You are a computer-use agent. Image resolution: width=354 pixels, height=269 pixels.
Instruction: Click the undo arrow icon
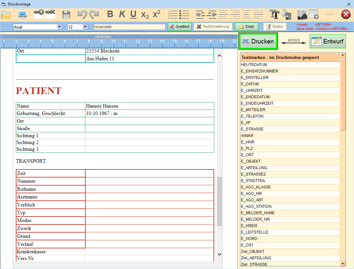coord(82,14)
